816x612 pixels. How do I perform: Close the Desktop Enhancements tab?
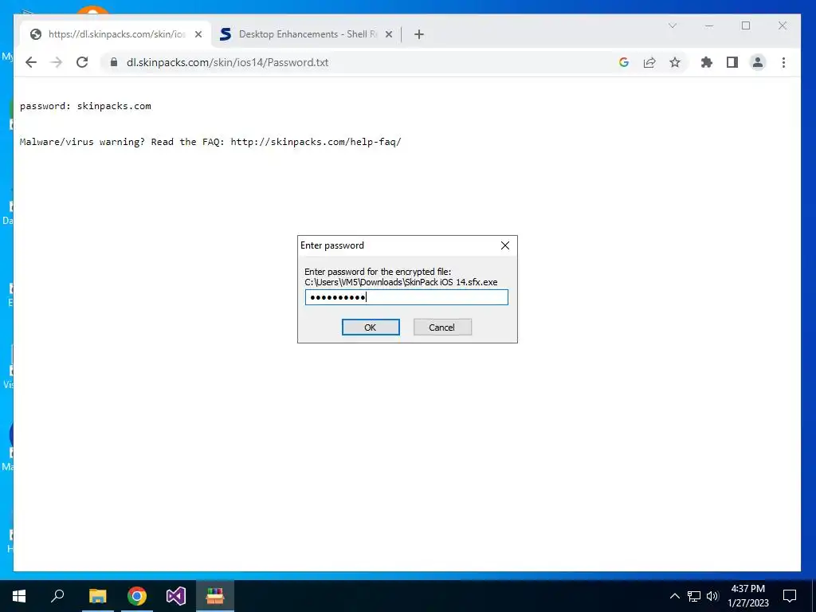tap(389, 34)
